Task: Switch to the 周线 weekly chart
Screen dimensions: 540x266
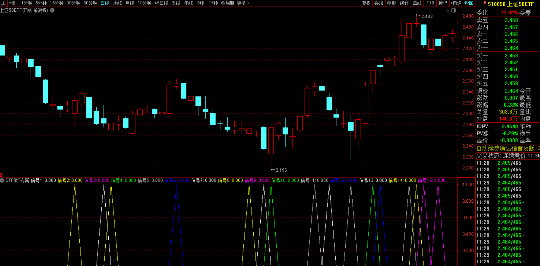Action: click(x=117, y=3)
